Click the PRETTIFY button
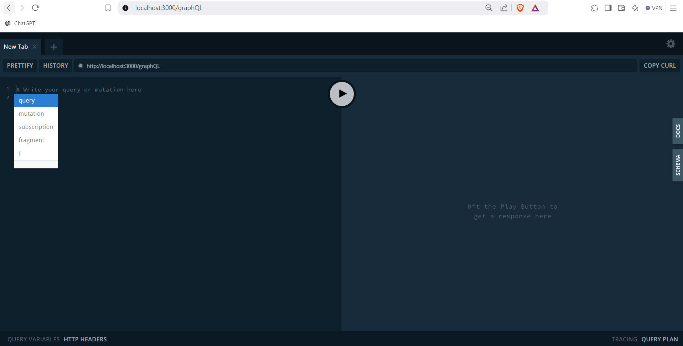Screen dimensions: 683x346 [x=20, y=65]
